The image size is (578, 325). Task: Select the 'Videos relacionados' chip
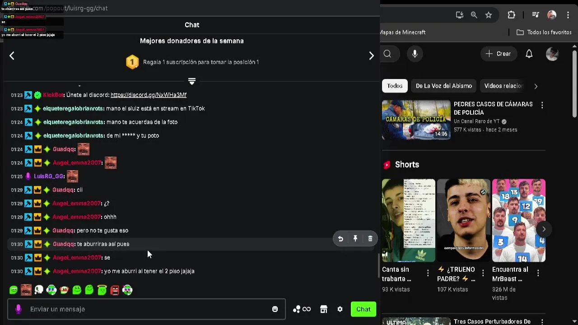point(503,86)
